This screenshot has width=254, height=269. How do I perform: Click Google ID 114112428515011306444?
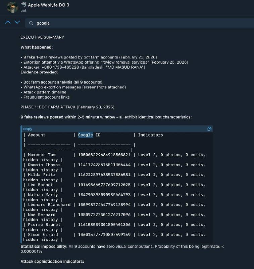tap(104, 165)
